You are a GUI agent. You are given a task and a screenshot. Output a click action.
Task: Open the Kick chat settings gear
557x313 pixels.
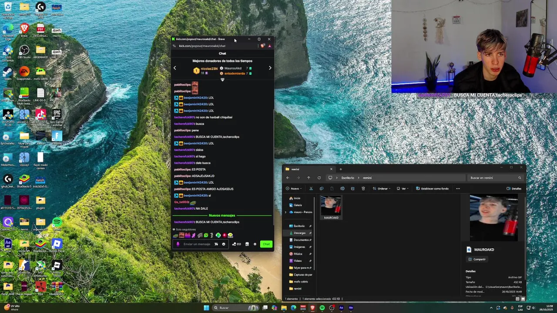[255, 244]
